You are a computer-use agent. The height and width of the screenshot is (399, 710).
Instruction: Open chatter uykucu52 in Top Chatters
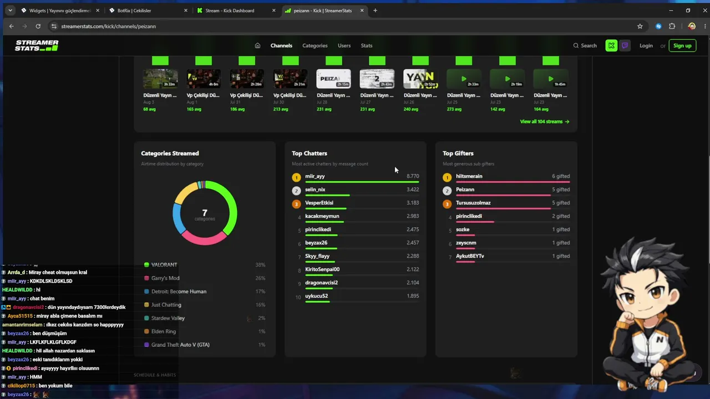pyautogui.click(x=316, y=296)
